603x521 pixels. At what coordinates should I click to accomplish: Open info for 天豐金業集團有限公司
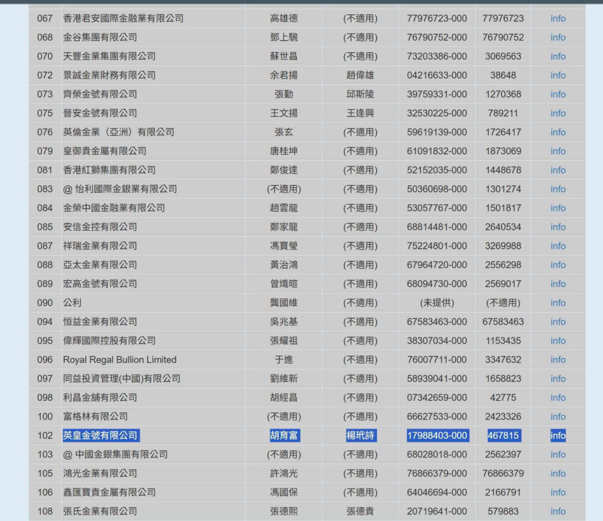pyautogui.click(x=558, y=57)
